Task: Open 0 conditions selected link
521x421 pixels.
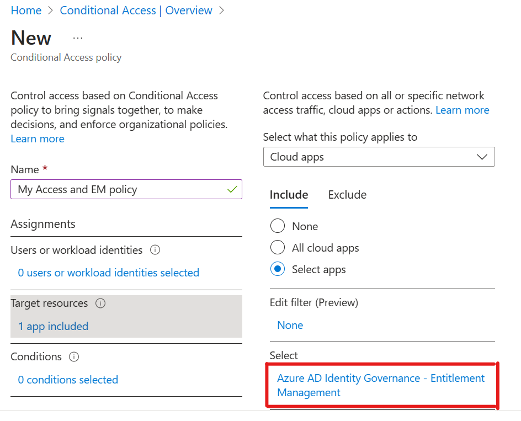Action: (68, 380)
